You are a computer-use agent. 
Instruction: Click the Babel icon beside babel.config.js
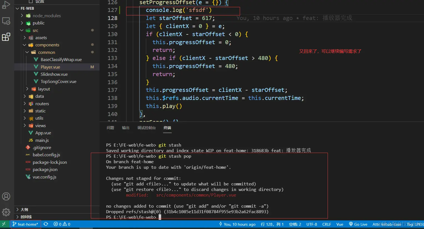pos(28,155)
